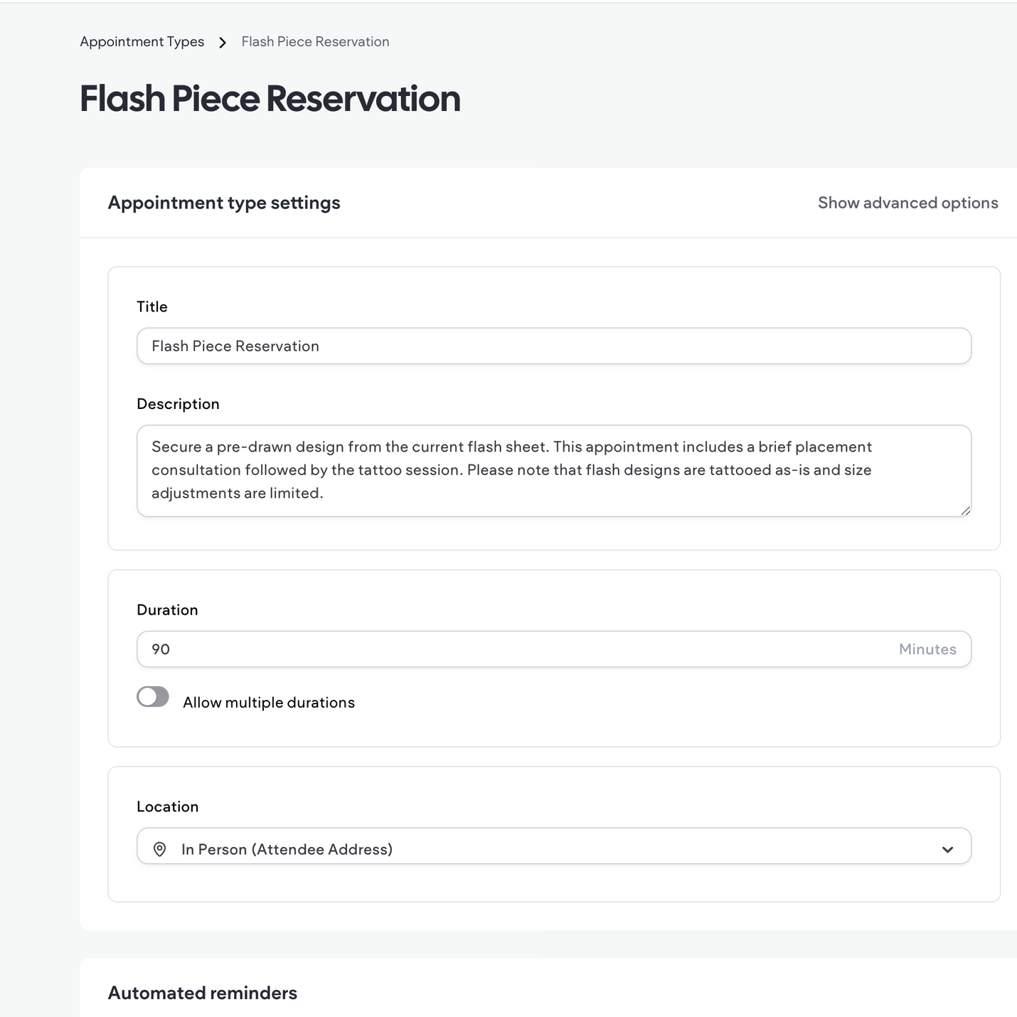1017x1017 pixels.
Task: Click the Automated reminders heading
Action: coord(202,993)
